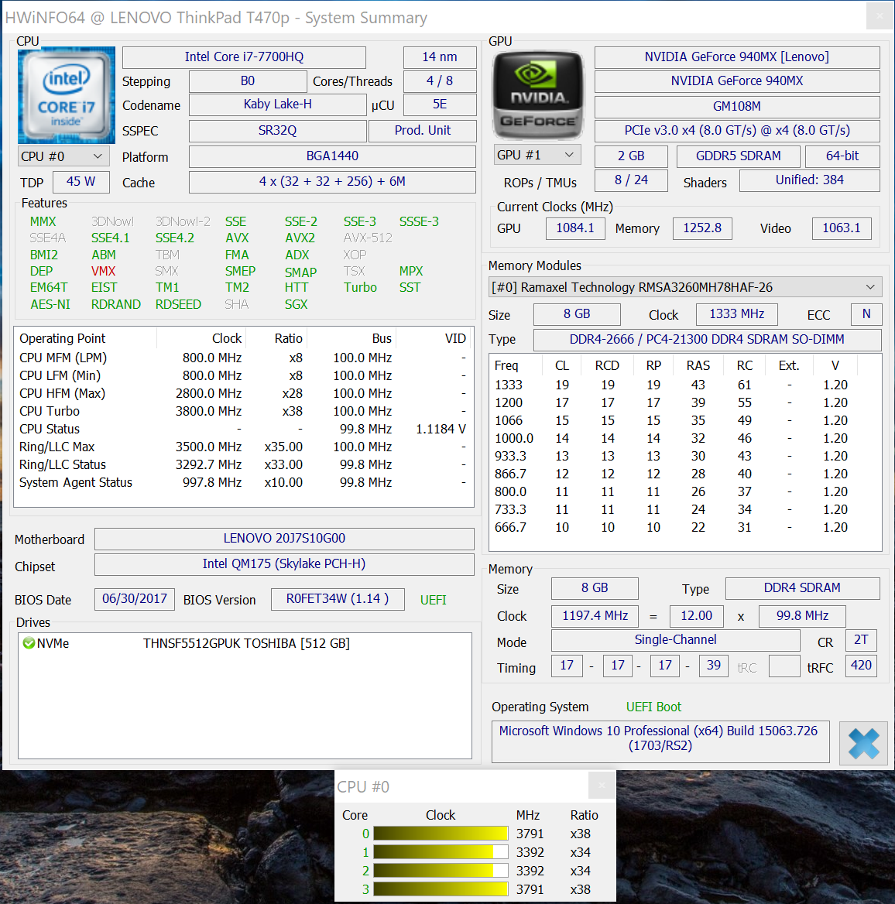Click the blue X close icon button
Image resolution: width=895 pixels, height=904 pixels.
[x=863, y=743]
